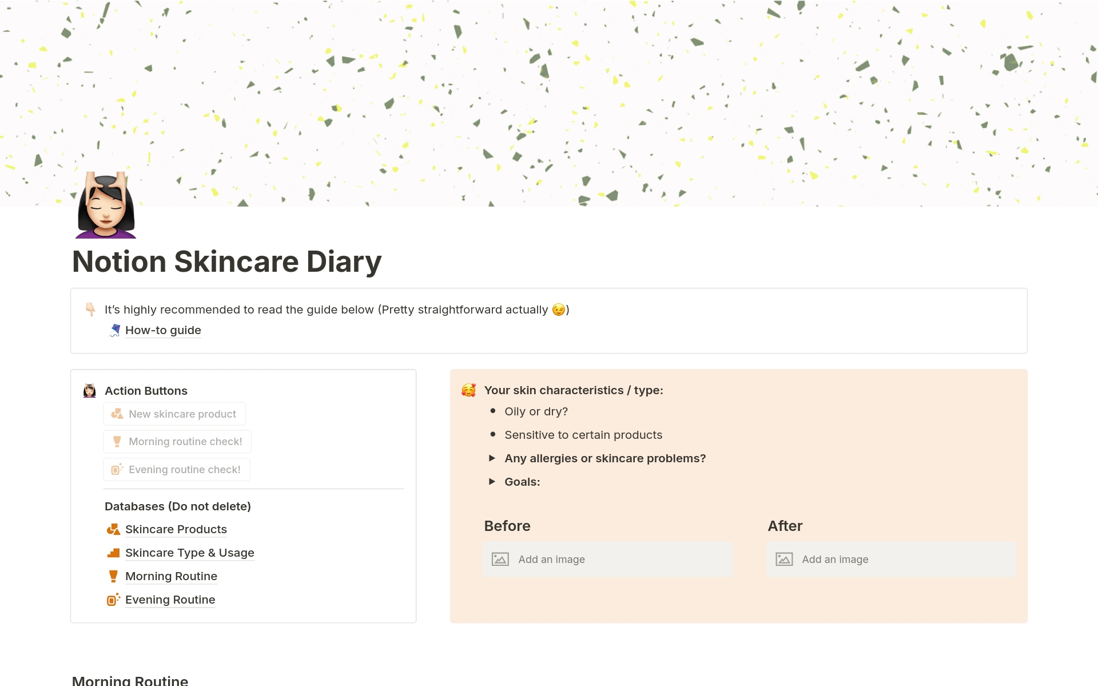Open the Evening Routine database link
The image size is (1098, 686).
[x=170, y=599]
